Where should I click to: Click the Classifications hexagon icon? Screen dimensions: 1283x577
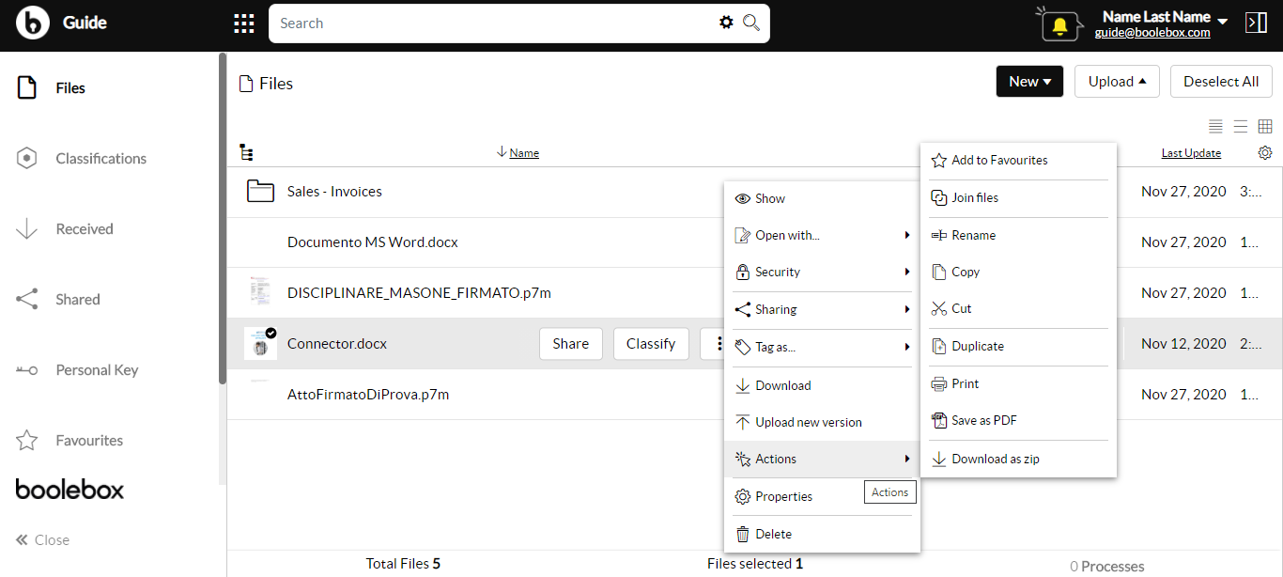[x=27, y=158]
